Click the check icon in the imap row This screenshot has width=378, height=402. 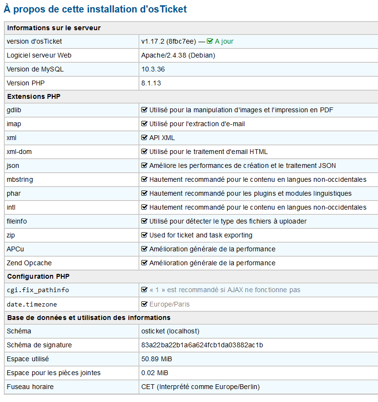click(x=144, y=124)
